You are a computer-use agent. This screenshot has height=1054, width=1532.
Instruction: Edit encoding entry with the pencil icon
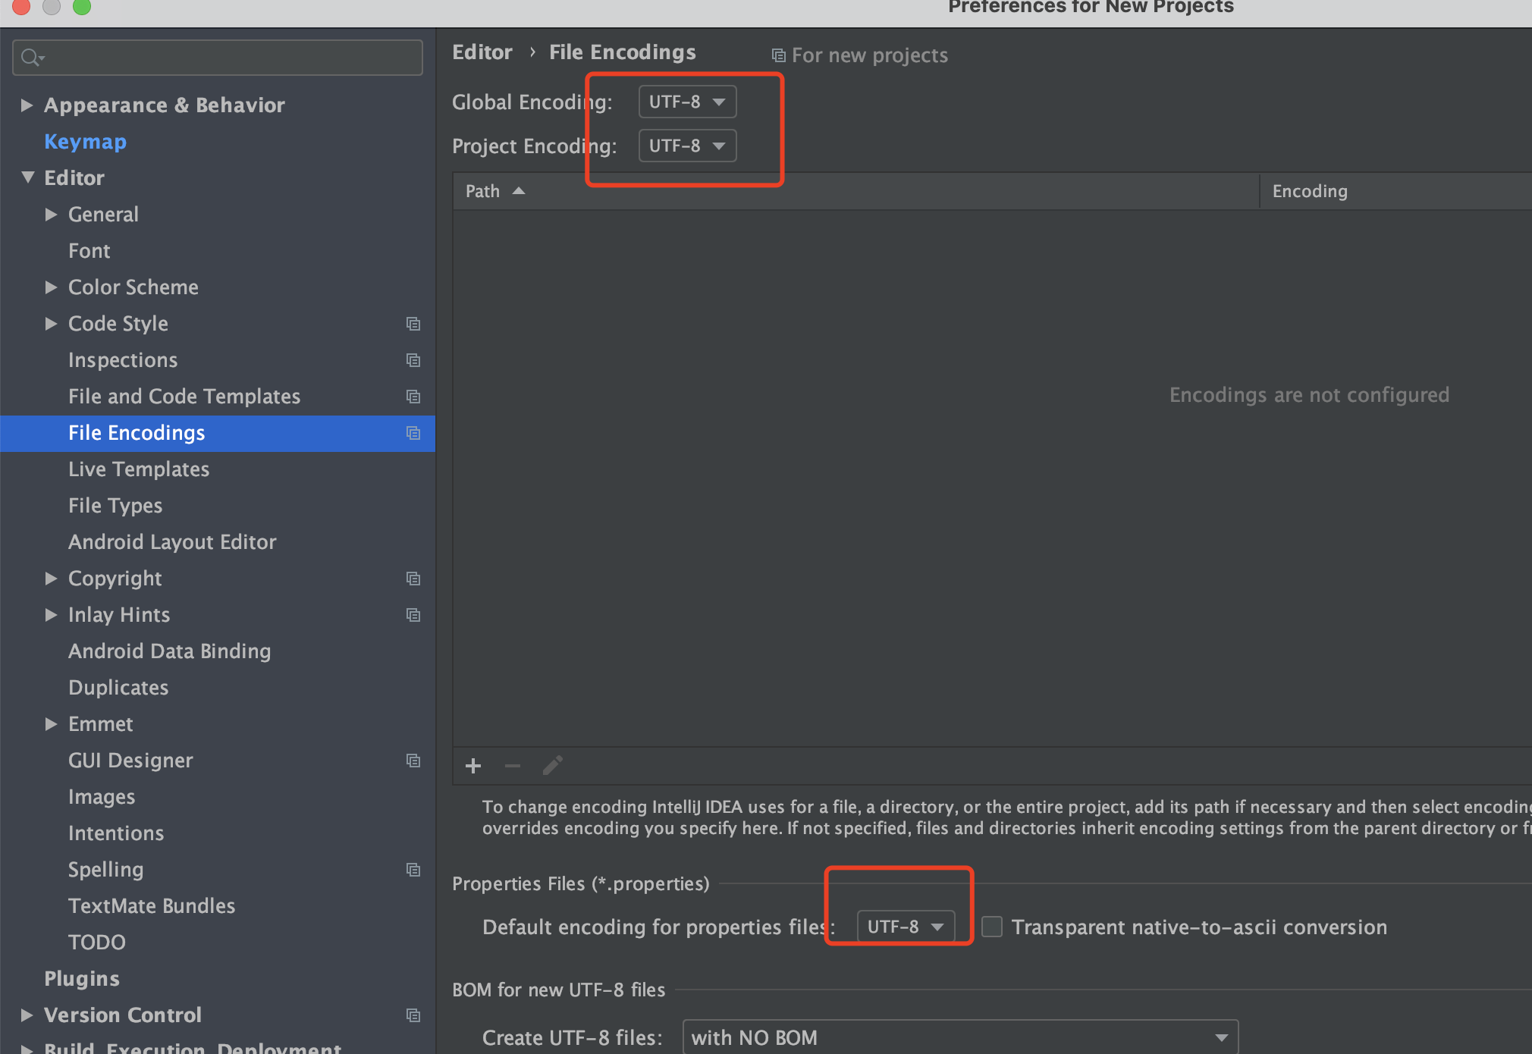552,766
